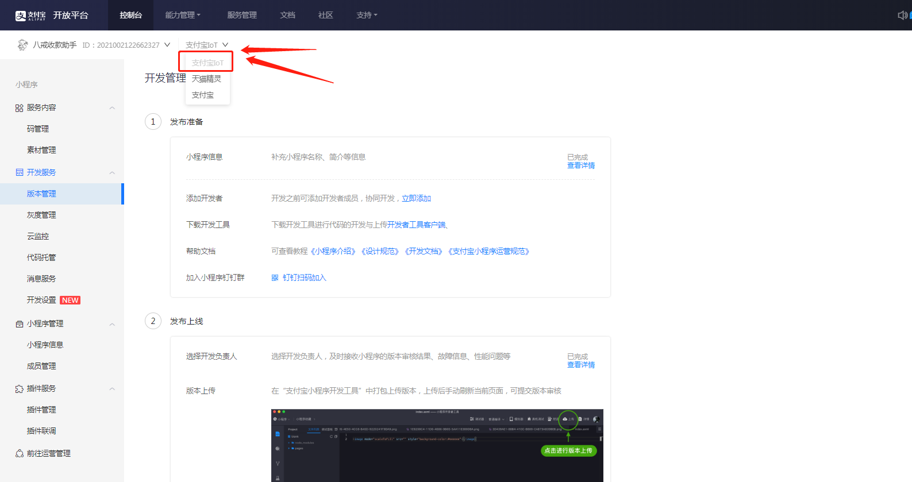Click the 前往运营管理 bell icon
Viewport: 912px width, 482px height.
(20, 454)
